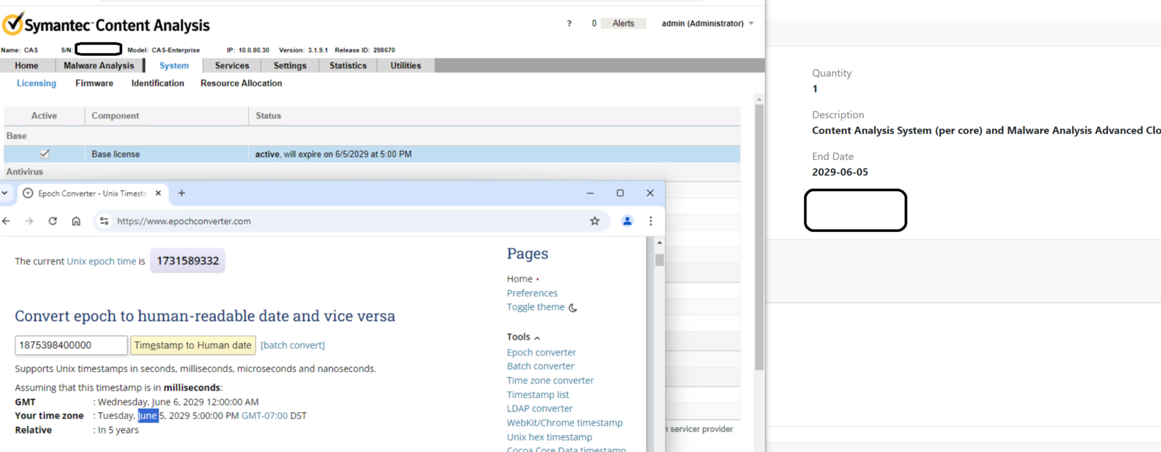Open the Preferences link under Pages
1161x452 pixels.
(x=532, y=293)
